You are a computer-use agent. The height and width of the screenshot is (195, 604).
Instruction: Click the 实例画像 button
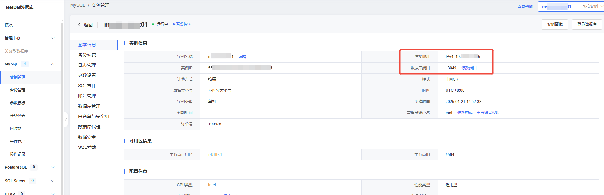click(x=555, y=24)
